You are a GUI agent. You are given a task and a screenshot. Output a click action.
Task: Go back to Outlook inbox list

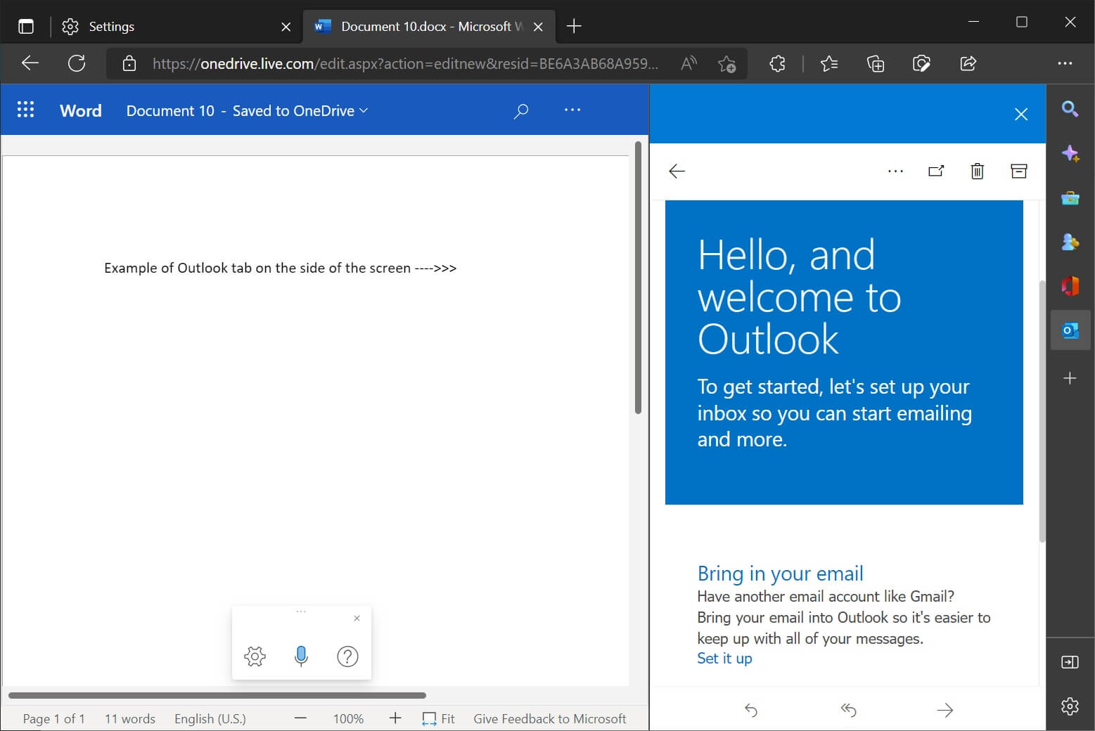(x=677, y=171)
